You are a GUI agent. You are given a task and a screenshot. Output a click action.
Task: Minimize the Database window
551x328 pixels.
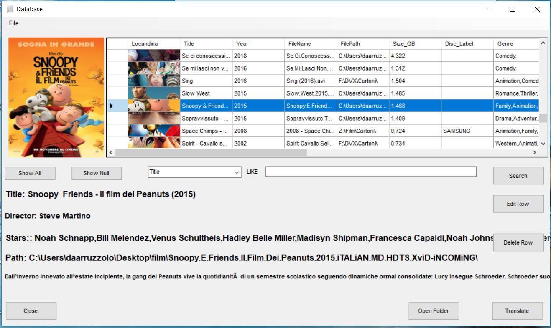[x=488, y=9]
